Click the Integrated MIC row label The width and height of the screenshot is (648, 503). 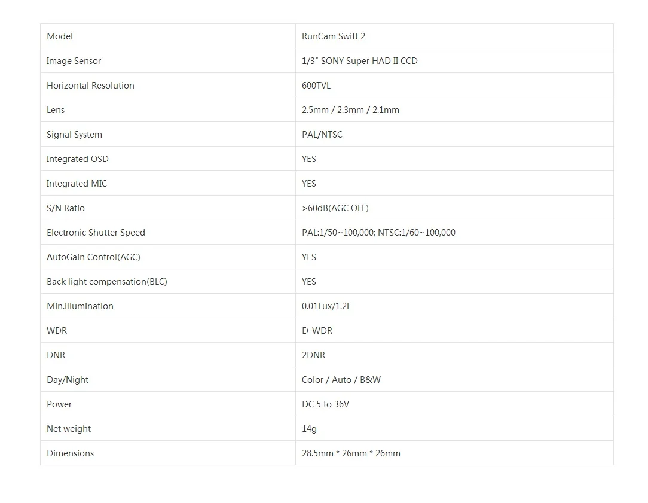(x=77, y=184)
